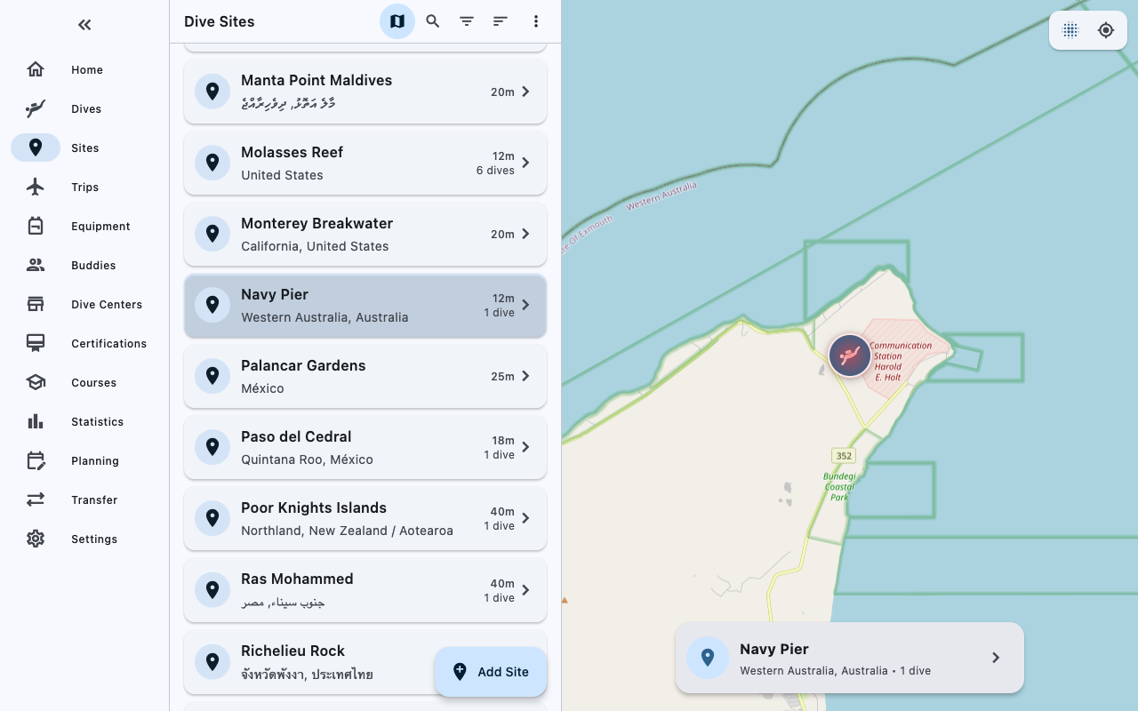Screen dimensions: 1138x711
Task: Expand Monterey Breakwater with its chevron
Action: click(525, 234)
